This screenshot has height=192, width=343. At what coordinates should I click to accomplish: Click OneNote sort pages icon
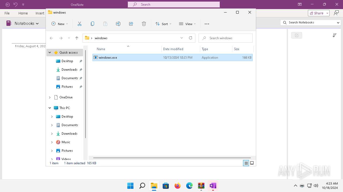334,35
